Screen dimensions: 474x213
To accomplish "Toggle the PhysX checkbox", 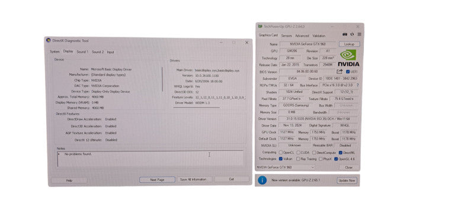I will (321, 159).
